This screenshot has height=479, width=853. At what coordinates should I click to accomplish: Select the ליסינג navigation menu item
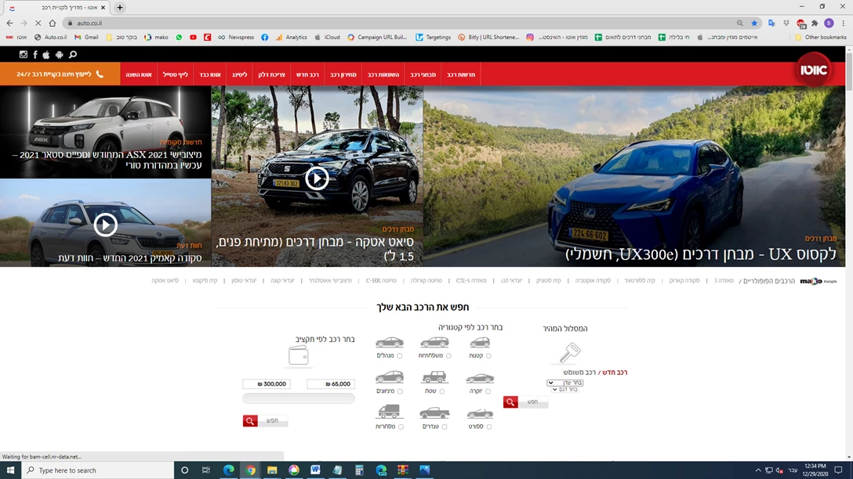tap(239, 74)
